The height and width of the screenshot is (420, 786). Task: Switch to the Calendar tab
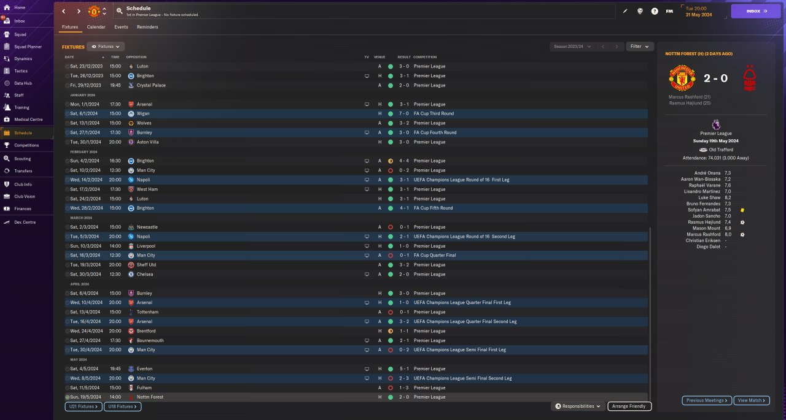96,27
